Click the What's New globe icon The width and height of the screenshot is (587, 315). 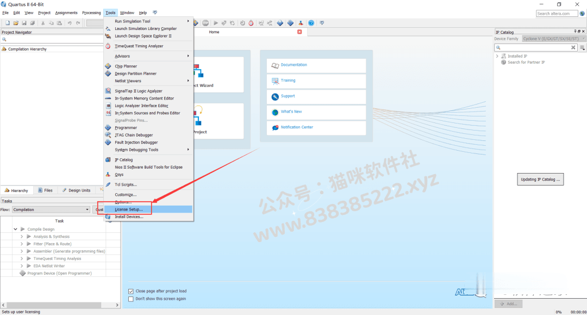pos(275,112)
